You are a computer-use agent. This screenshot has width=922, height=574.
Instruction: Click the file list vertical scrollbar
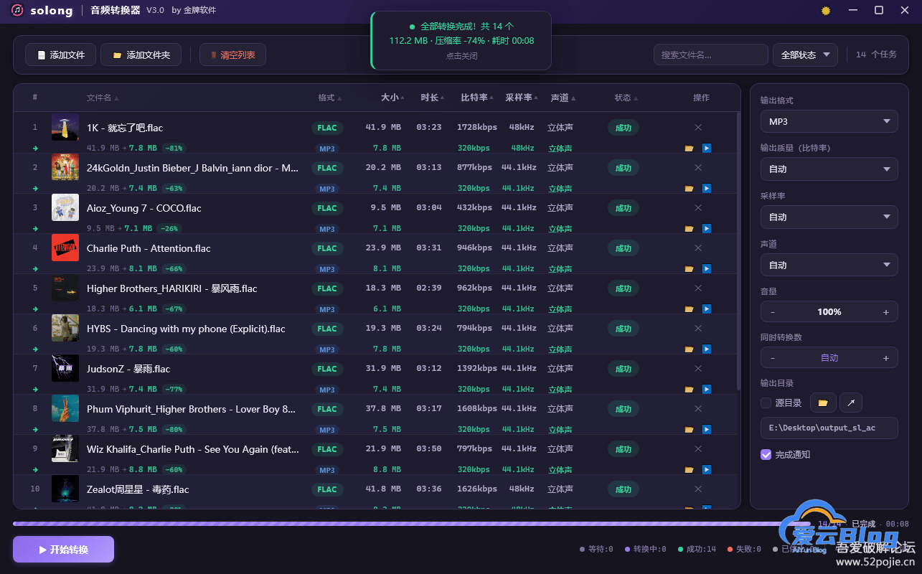click(737, 251)
